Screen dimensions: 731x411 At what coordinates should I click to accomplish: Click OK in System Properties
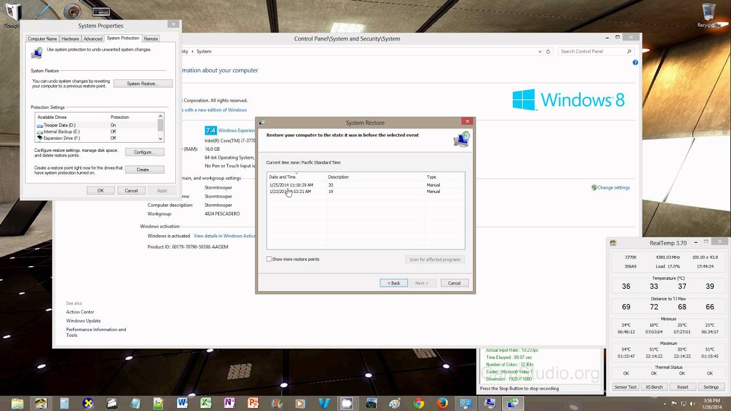coord(101,191)
